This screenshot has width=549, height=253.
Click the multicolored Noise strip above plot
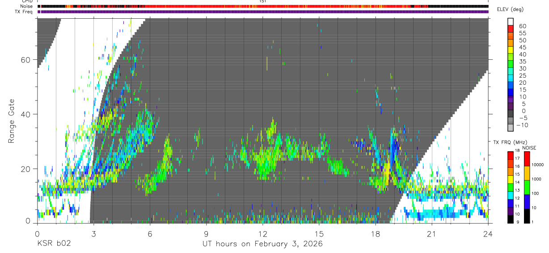point(263,6)
